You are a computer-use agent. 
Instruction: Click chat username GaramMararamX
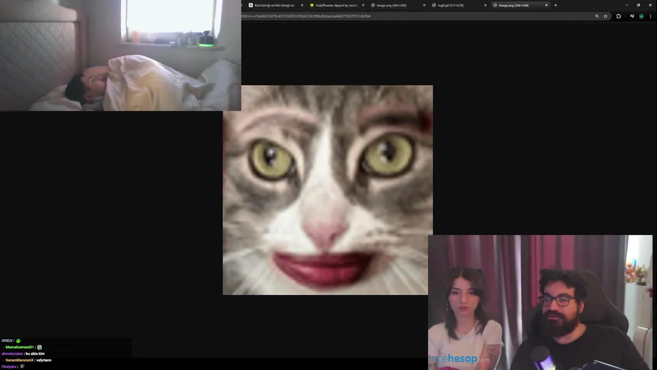click(x=20, y=360)
